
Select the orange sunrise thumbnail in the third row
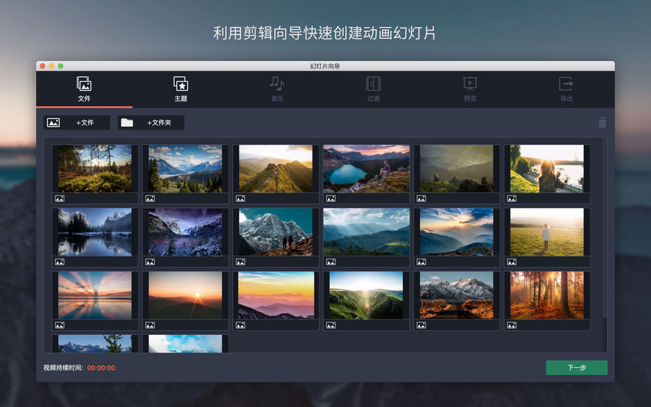185,296
